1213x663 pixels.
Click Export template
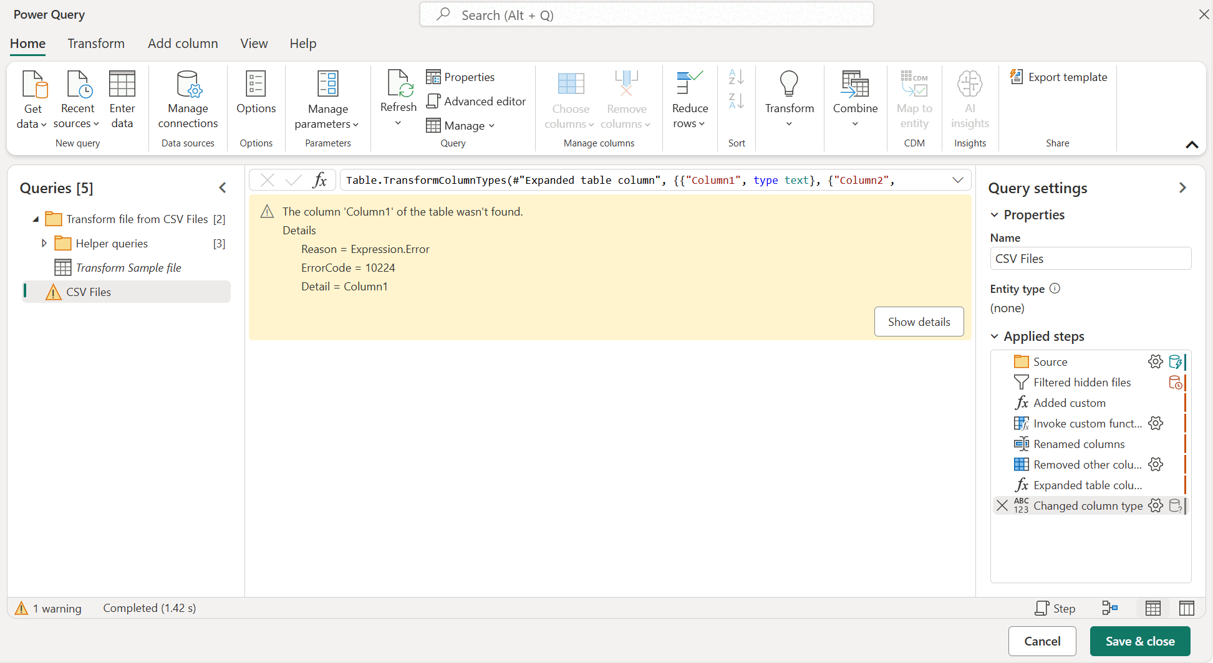point(1059,77)
